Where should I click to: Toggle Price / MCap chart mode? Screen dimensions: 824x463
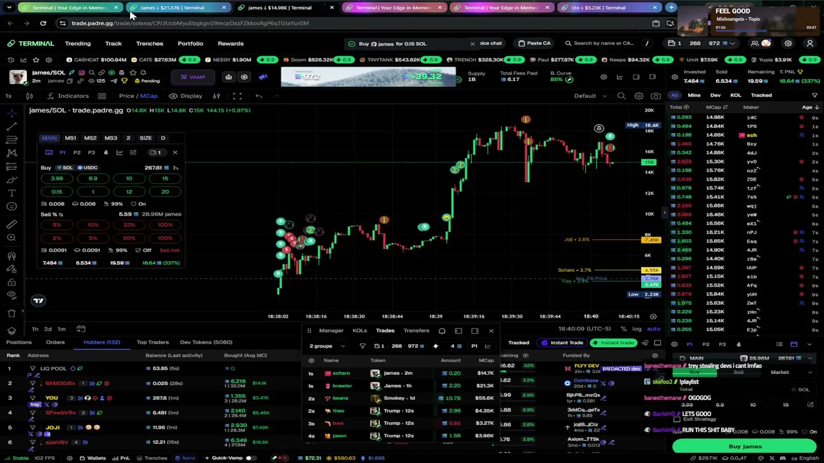click(x=138, y=96)
